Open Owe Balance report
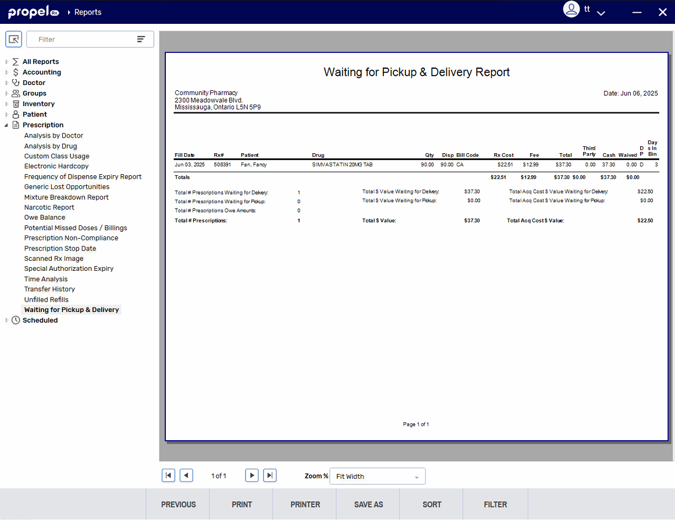675x520 pixels. 45,217
